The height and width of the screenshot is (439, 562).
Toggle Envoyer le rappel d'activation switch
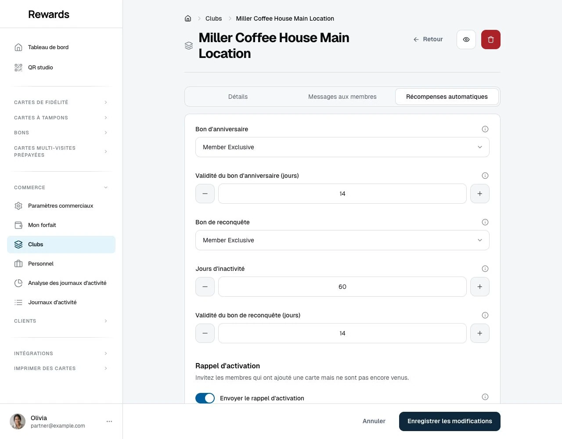205,398
